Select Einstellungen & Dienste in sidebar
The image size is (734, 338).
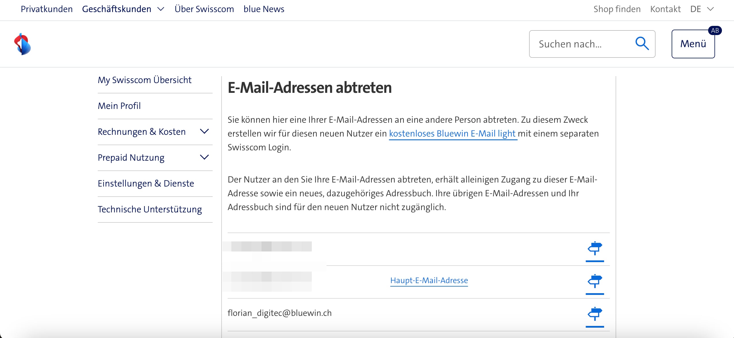[146, 183]
